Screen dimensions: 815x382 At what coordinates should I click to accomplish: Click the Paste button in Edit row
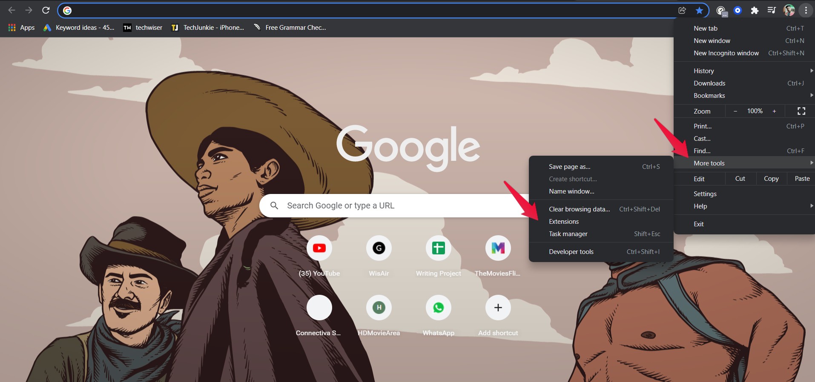pyautogui.click(x=802, y=179)
